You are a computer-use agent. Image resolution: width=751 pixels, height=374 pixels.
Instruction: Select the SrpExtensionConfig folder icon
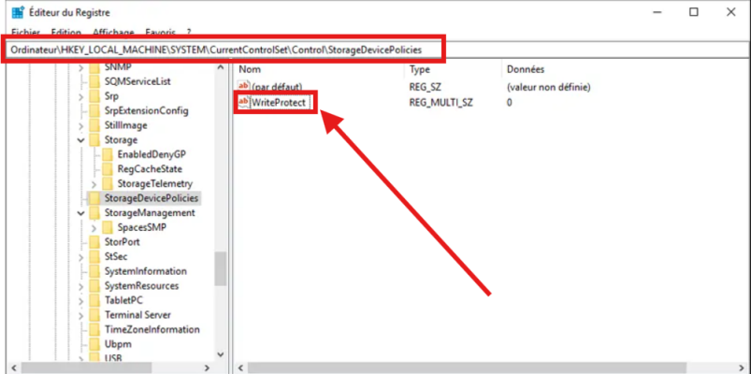click(94, 110)
